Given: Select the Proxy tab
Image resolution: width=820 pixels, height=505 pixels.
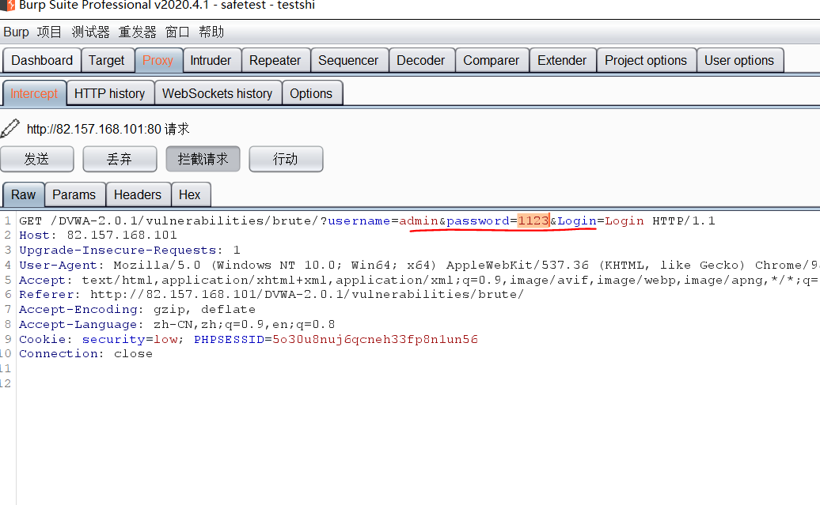Looking at the screenshot, I should pyautogui.click(x=158, y=61).
